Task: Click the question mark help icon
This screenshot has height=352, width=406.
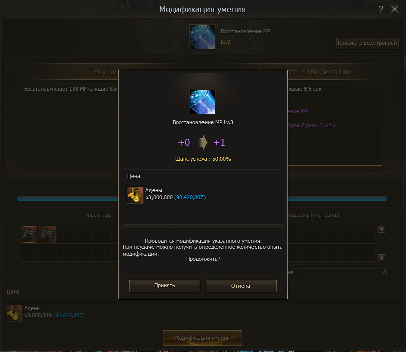Action: click(x=380, y=9)
